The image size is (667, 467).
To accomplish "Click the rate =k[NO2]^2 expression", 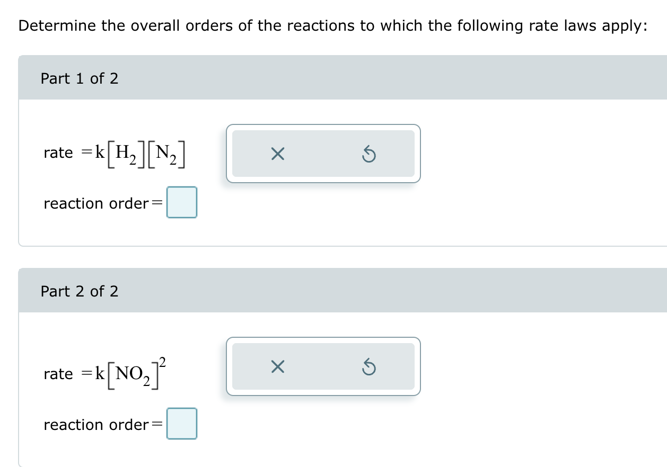I will pos(103,373).
